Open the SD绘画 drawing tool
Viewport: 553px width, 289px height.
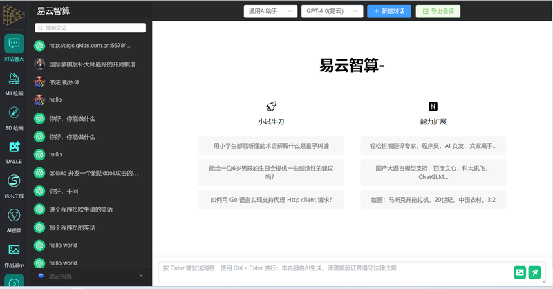pos(14,113)
